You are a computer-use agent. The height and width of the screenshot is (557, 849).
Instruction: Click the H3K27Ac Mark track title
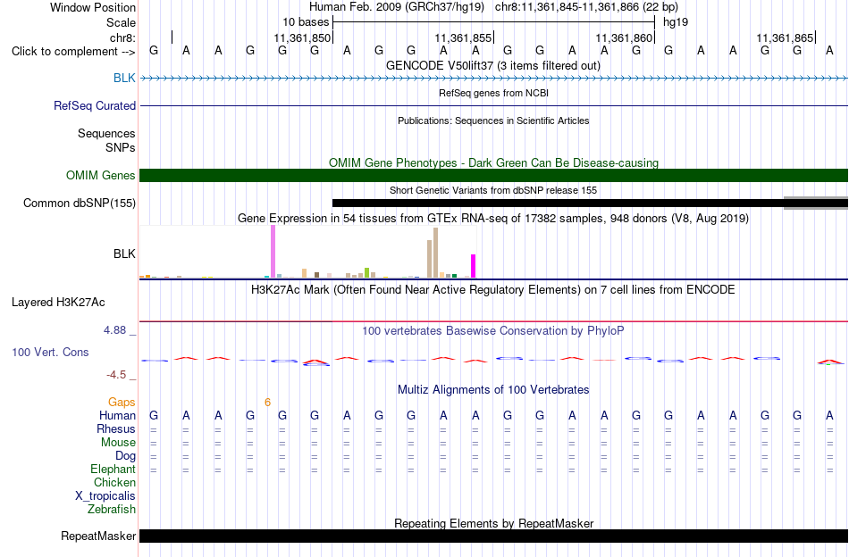coord(493,290)
